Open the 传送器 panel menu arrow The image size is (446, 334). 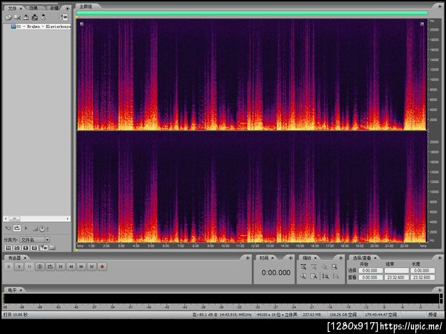[x=248, y=258]
